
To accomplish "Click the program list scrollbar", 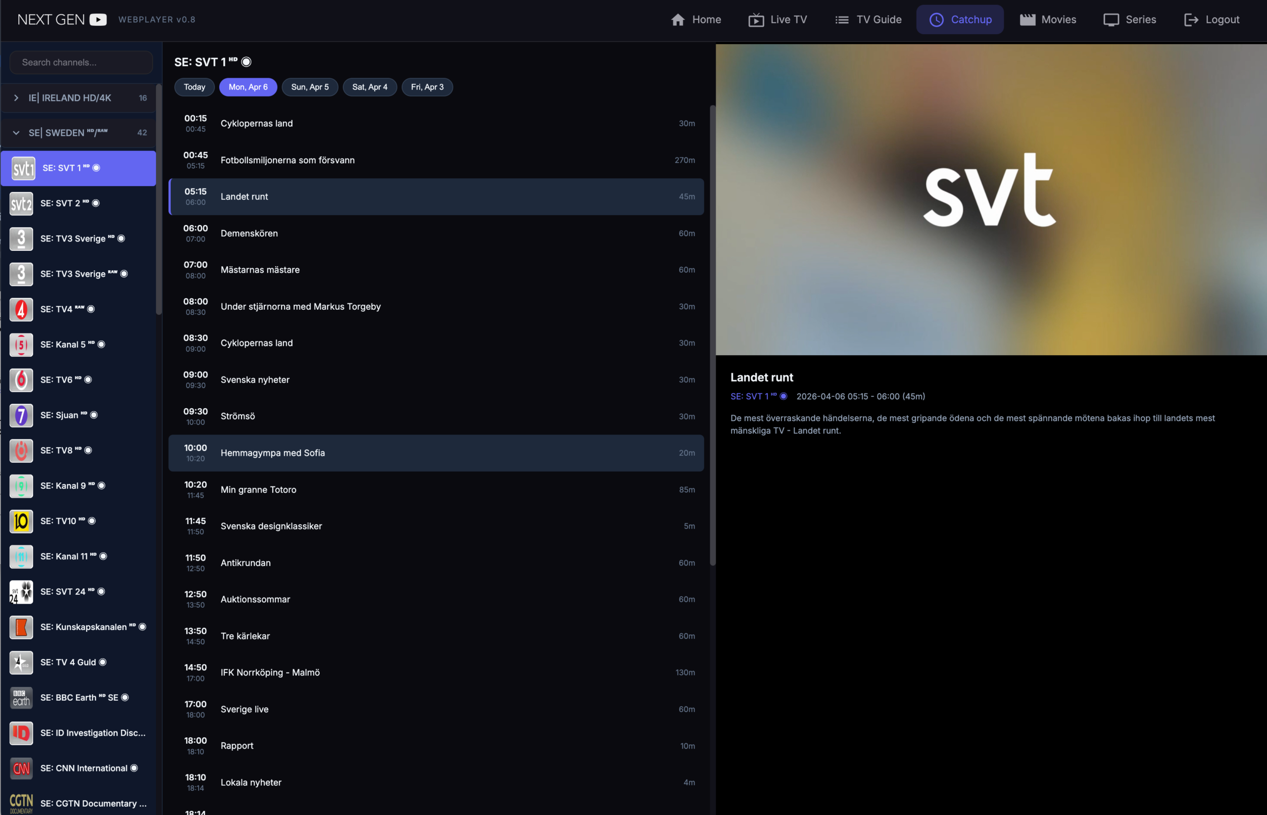I will [x=712, y=336].
